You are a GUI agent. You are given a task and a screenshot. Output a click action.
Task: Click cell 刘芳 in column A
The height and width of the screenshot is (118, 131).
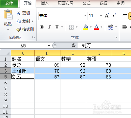[23, 77]
